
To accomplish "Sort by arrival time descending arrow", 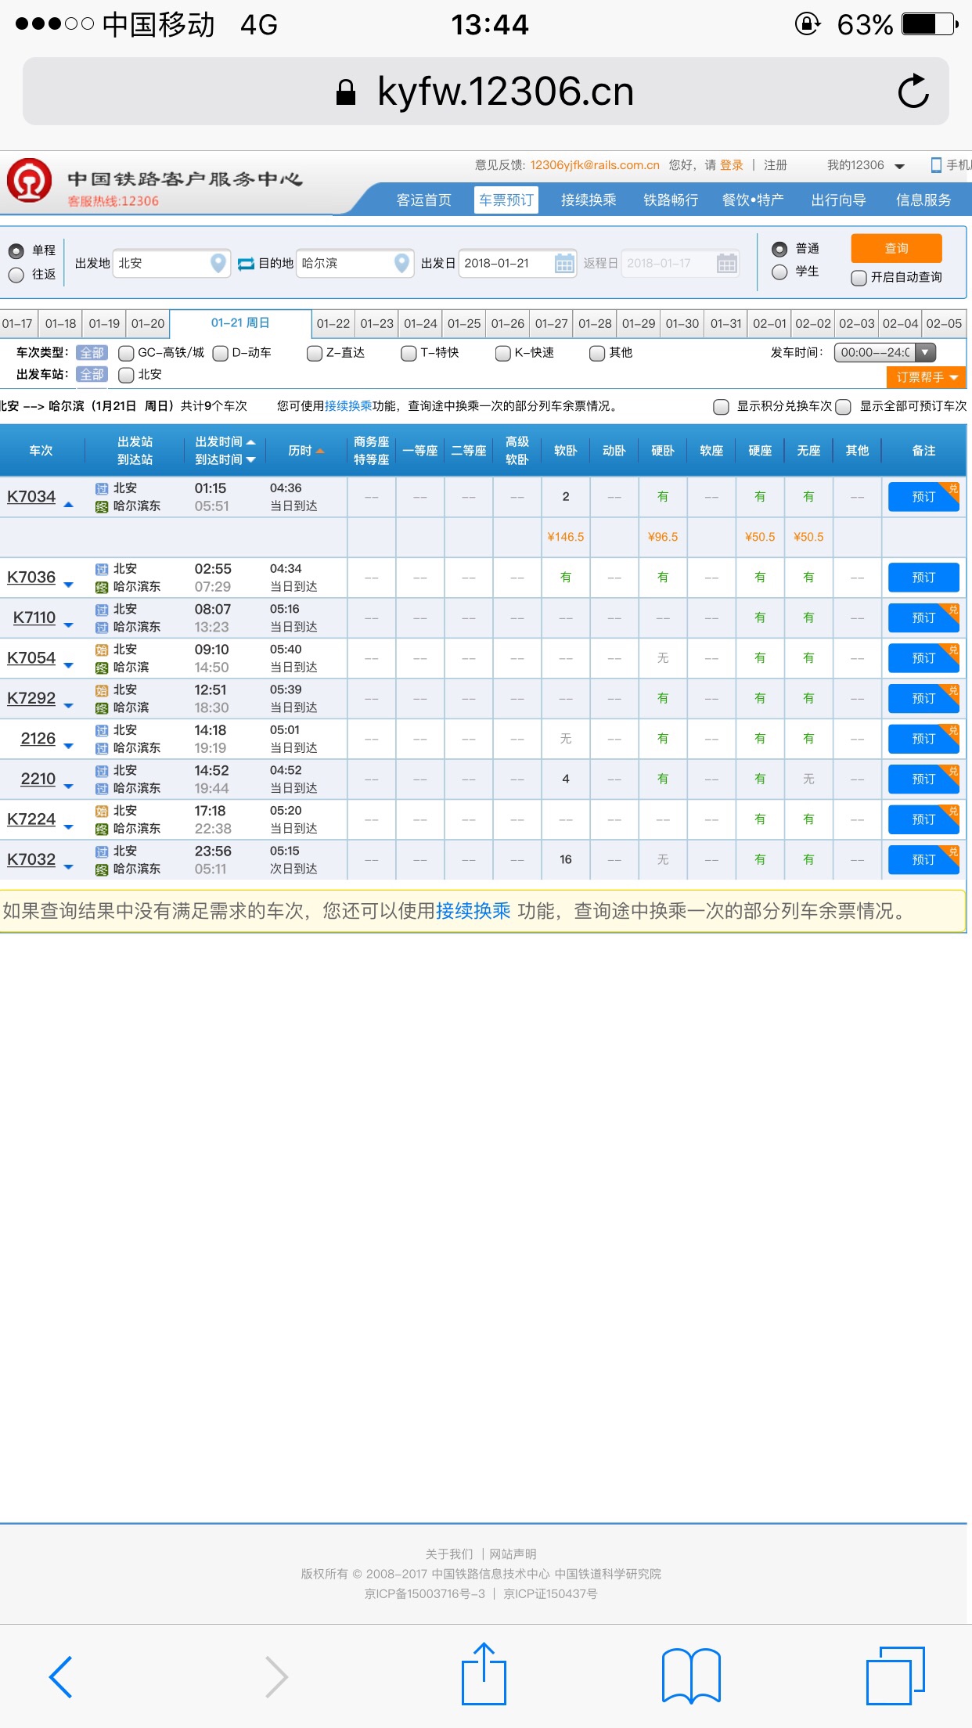I will point(251,460).
